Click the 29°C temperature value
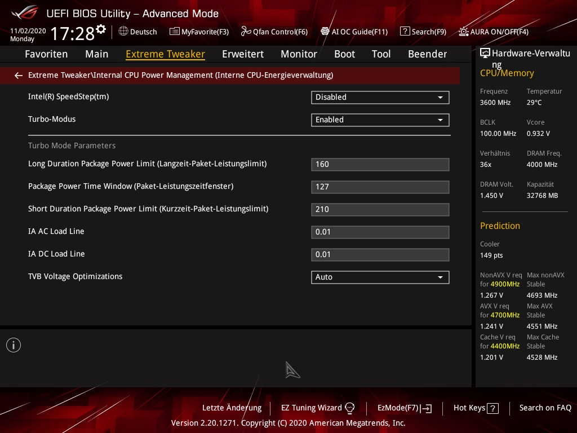This screenshot has width=577, height=433. point(534,103)
